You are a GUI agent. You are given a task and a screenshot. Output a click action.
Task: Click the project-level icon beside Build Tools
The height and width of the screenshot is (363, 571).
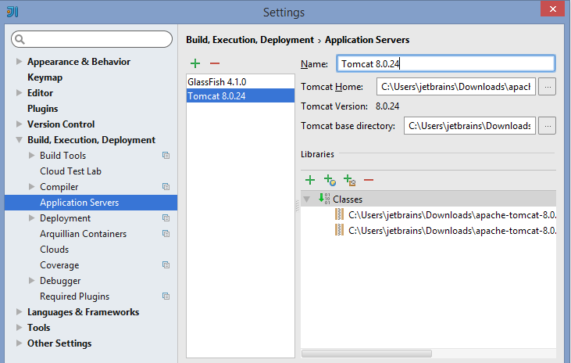166,156
